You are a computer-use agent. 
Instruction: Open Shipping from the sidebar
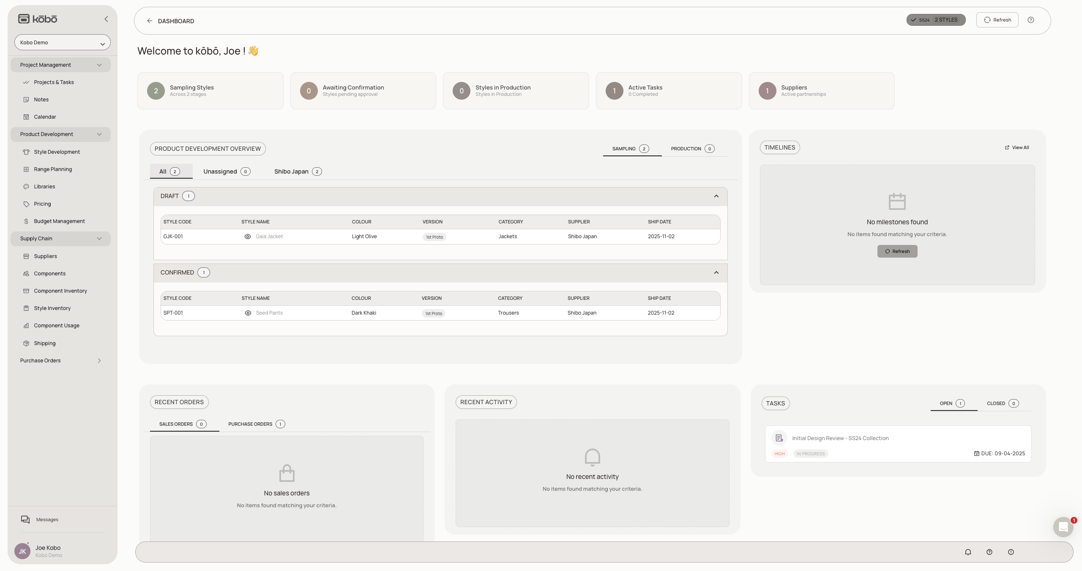44,343
